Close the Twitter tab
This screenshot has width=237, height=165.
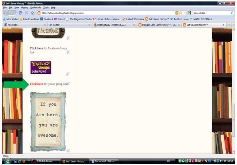(89, 25)
